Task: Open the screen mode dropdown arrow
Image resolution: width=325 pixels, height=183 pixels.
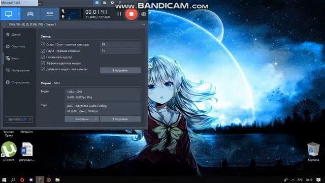Action: pyautogui.click(x=19, y=14)
